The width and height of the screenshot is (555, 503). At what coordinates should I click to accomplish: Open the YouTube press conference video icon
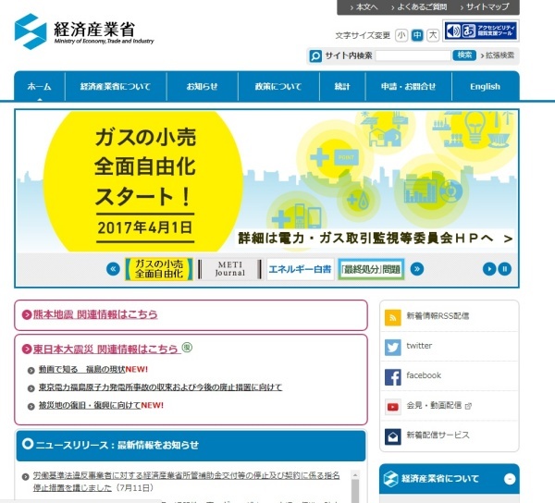[393, 405]
